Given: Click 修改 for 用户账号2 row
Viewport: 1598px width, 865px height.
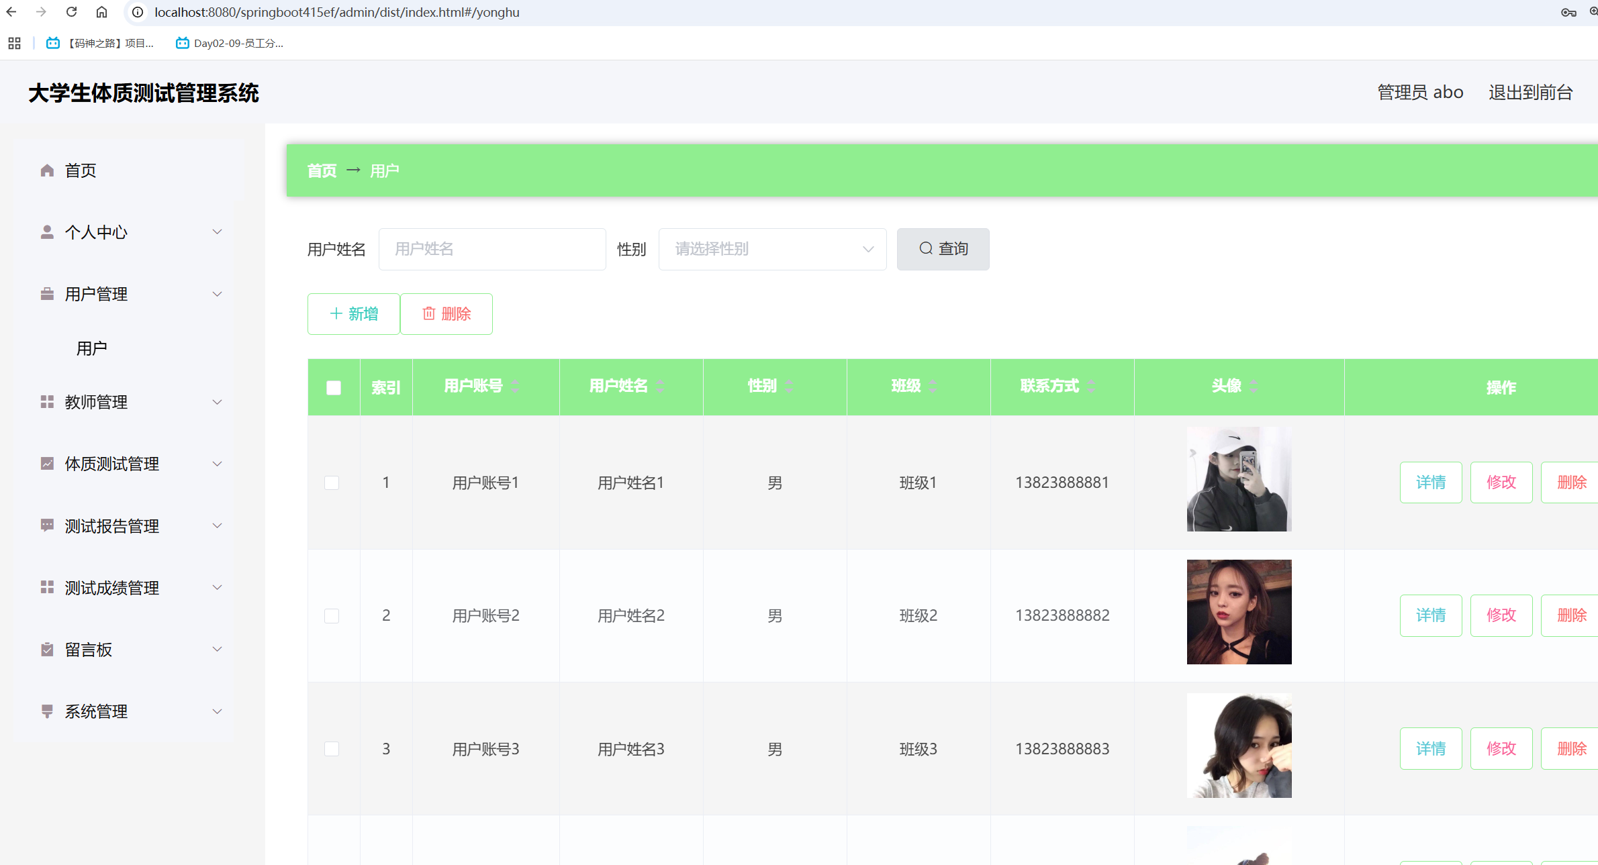Looking at the screenshot, I should click(x=1501, y=615).
